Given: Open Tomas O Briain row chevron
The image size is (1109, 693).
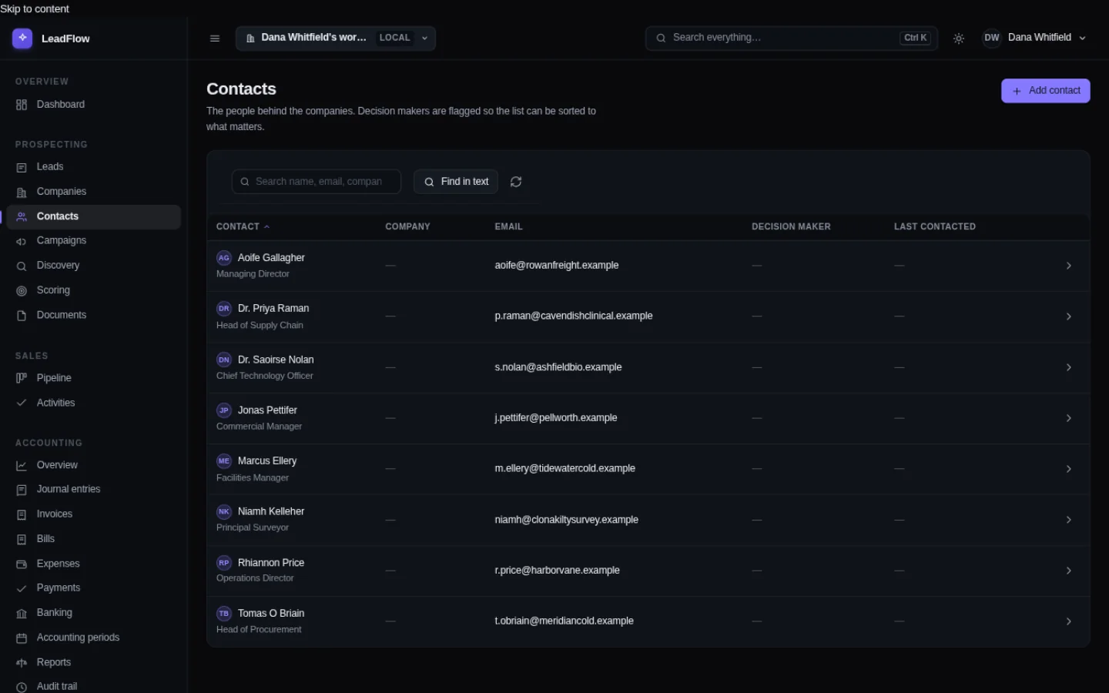Looking at the screenshot, I should (x=1069, y=621).
